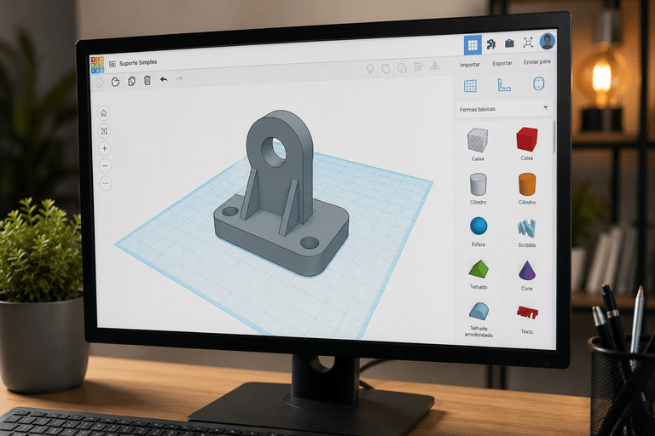Click the home view icon

(103, 113)
